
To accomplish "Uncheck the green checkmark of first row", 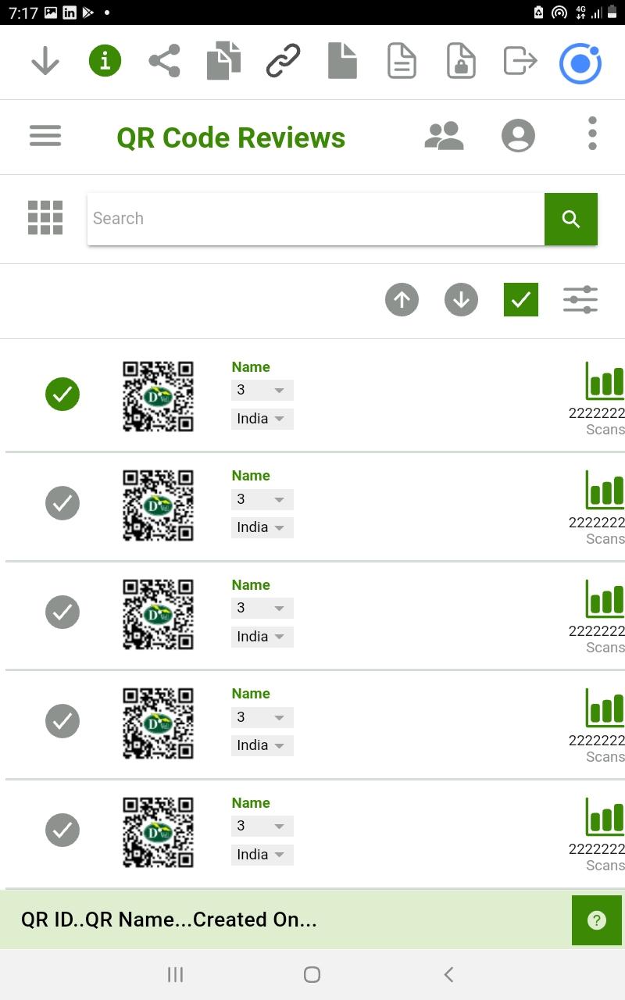I will (62, 394).
